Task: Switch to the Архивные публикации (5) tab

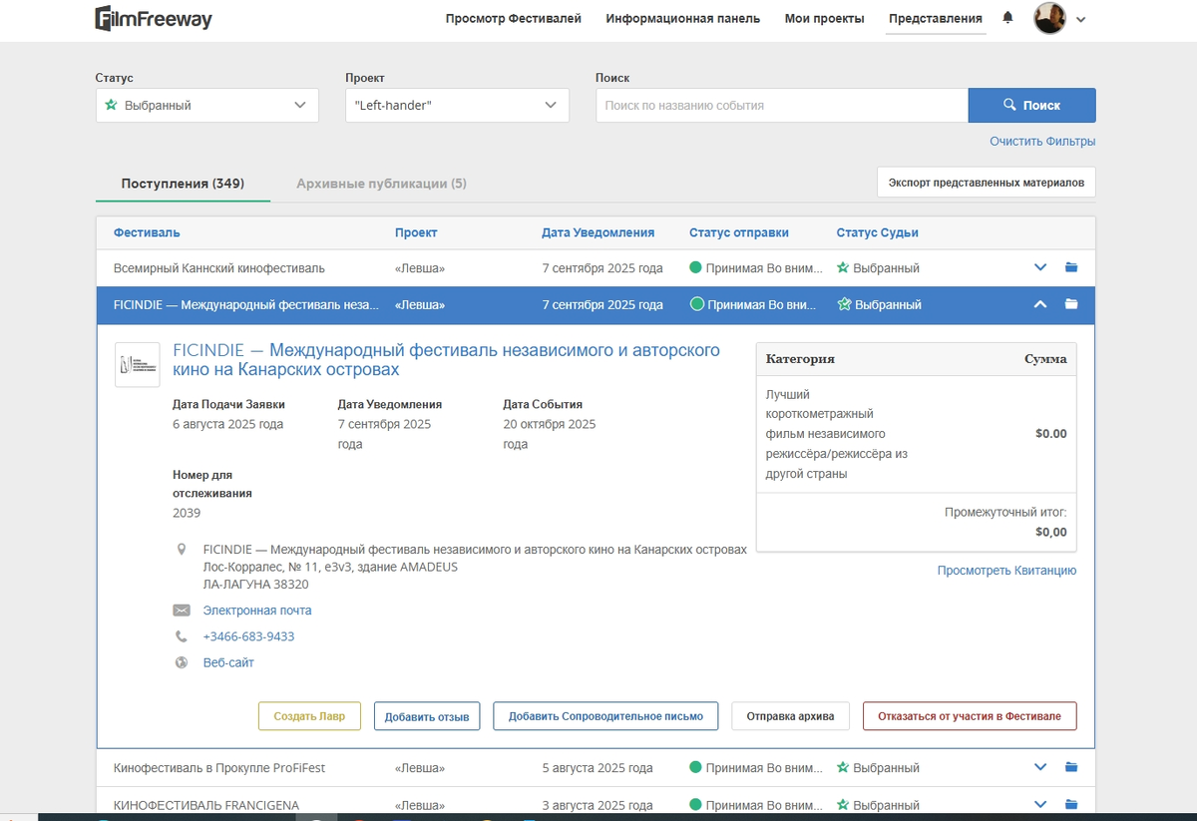Action: [381, 184]
